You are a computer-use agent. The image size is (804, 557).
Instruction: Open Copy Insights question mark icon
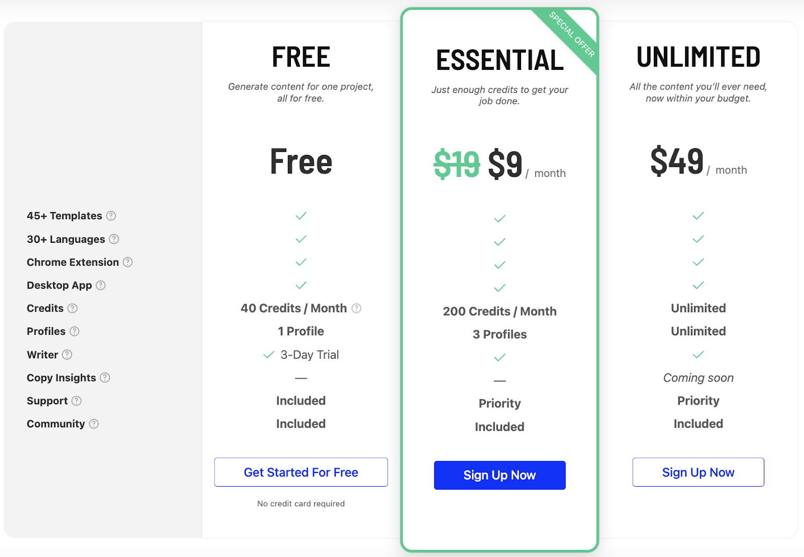point(105,378)
